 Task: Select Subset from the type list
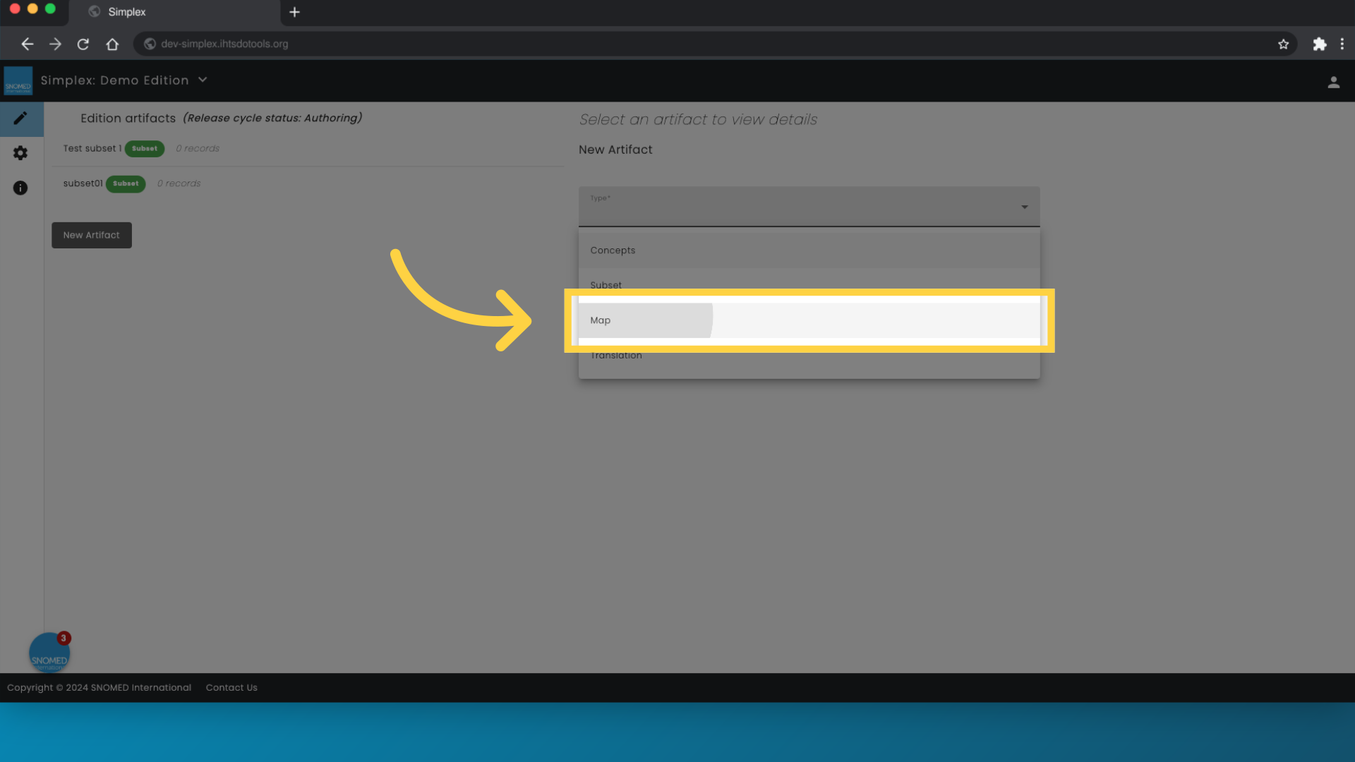(809, 285)
